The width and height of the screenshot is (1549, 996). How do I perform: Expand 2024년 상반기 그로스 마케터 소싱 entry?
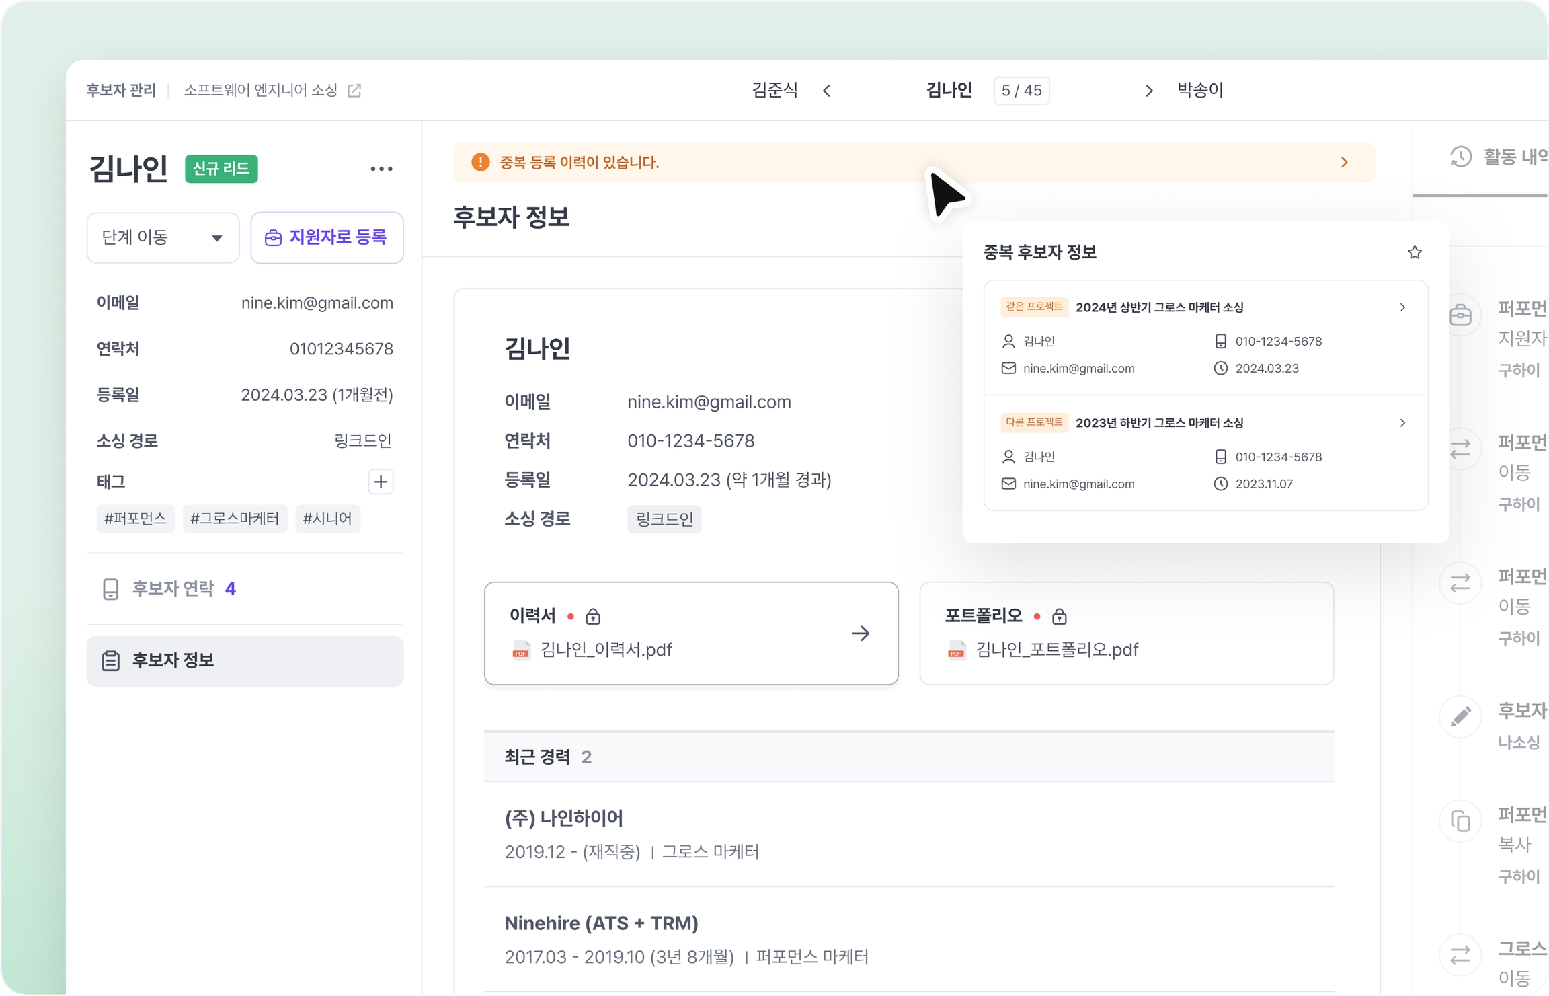point(1402,307)
